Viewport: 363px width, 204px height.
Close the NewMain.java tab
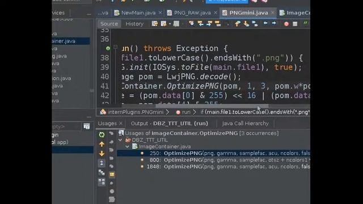click(160, 12)
